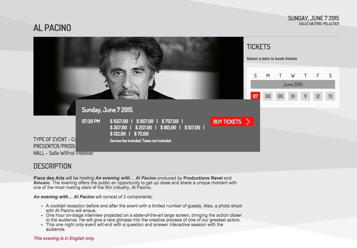Image resolution: width=357 pixels, height=248 pixels.
Task: Choose date 10 in the calendar
Action: click(293, 96)
